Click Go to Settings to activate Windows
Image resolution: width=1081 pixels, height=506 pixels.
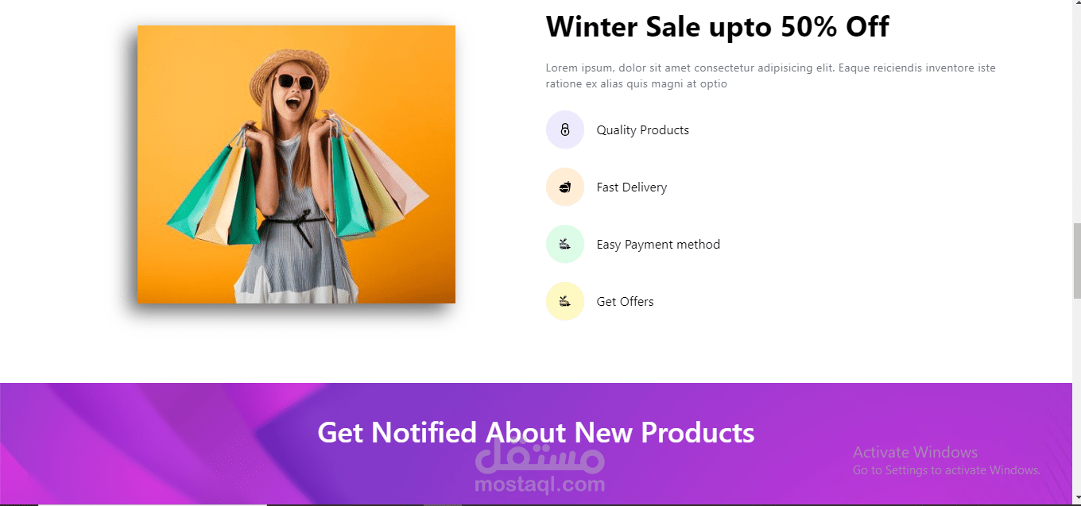pos(947,470)
